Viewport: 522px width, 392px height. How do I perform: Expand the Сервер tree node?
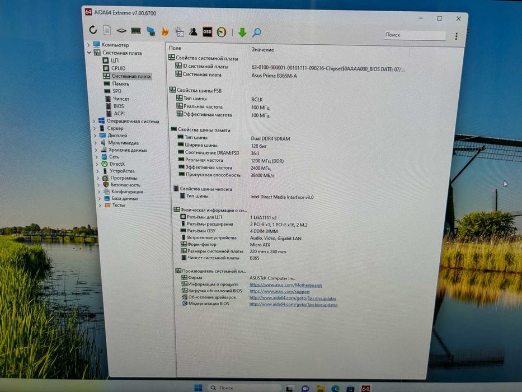(x=95, y=128)
